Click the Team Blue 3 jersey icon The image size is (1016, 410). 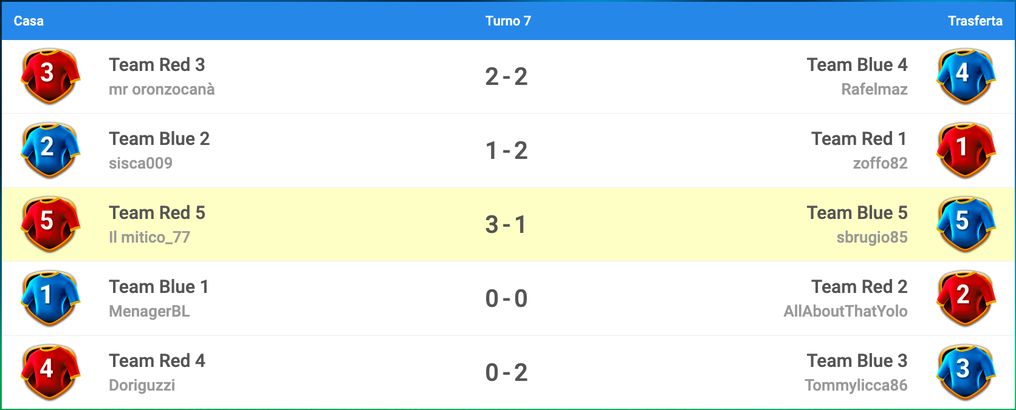(x=966, y=372)
